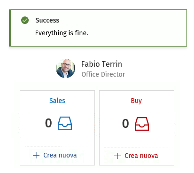
Task: Click Crea nuova in the Sales card
Action: (60, 155)
